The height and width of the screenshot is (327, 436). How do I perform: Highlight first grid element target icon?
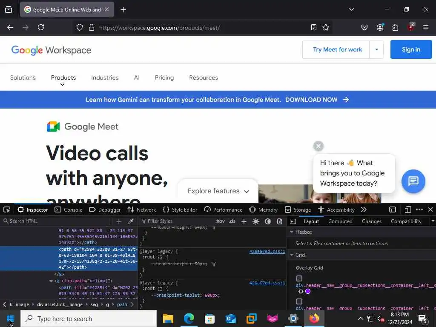(x=301, y=291)
